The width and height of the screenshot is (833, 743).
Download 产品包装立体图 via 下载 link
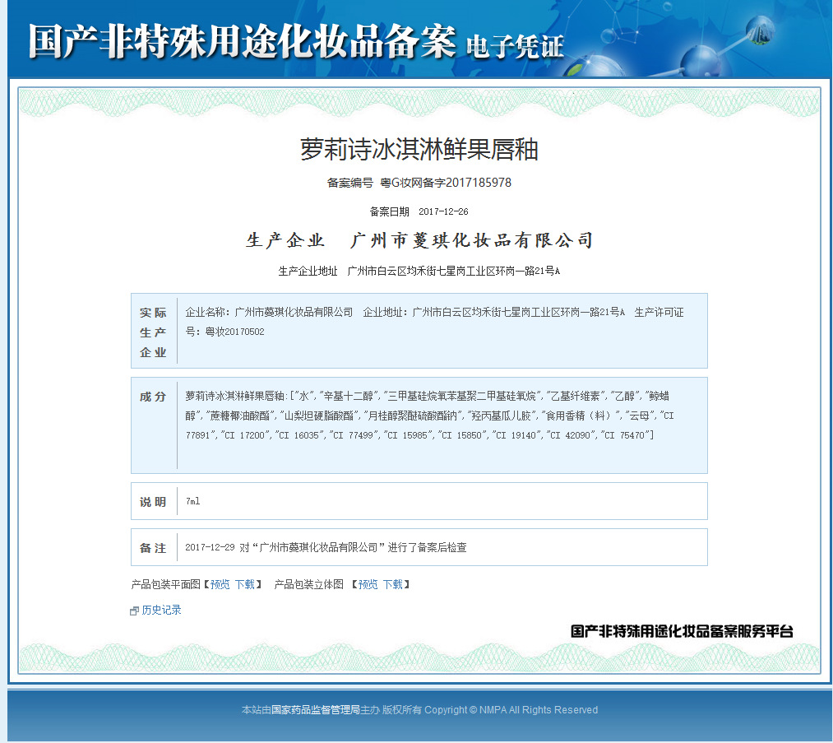click(393, 585)
